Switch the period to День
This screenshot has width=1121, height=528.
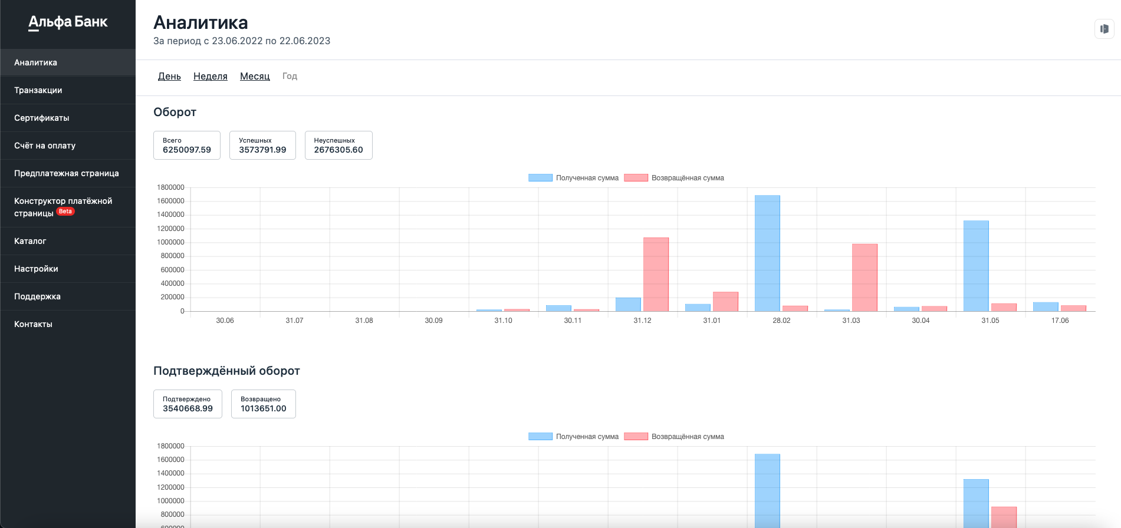[169, 76]
